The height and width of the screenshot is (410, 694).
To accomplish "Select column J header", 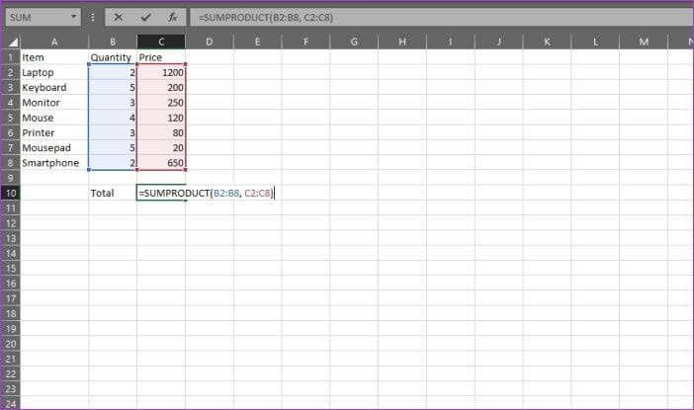I will tap(499, 41).
